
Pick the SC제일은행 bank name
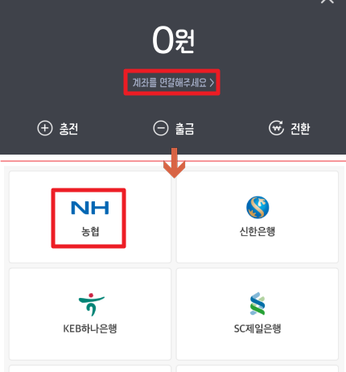pyautogui.click(x=257, y=329)
